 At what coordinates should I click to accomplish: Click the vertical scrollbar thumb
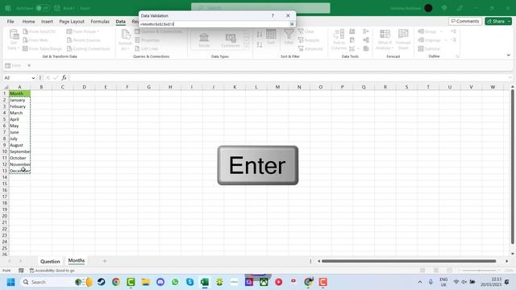click(513, 167)
